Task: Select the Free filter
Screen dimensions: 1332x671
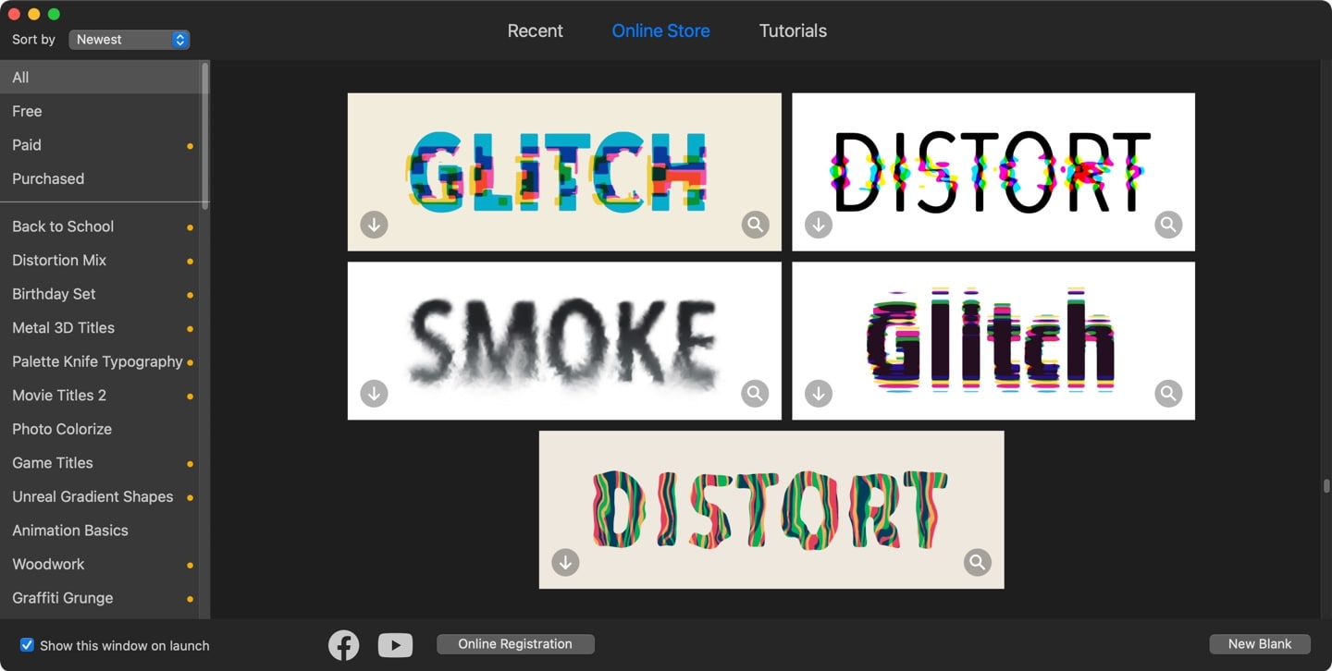Action: (x=100, y=111)
